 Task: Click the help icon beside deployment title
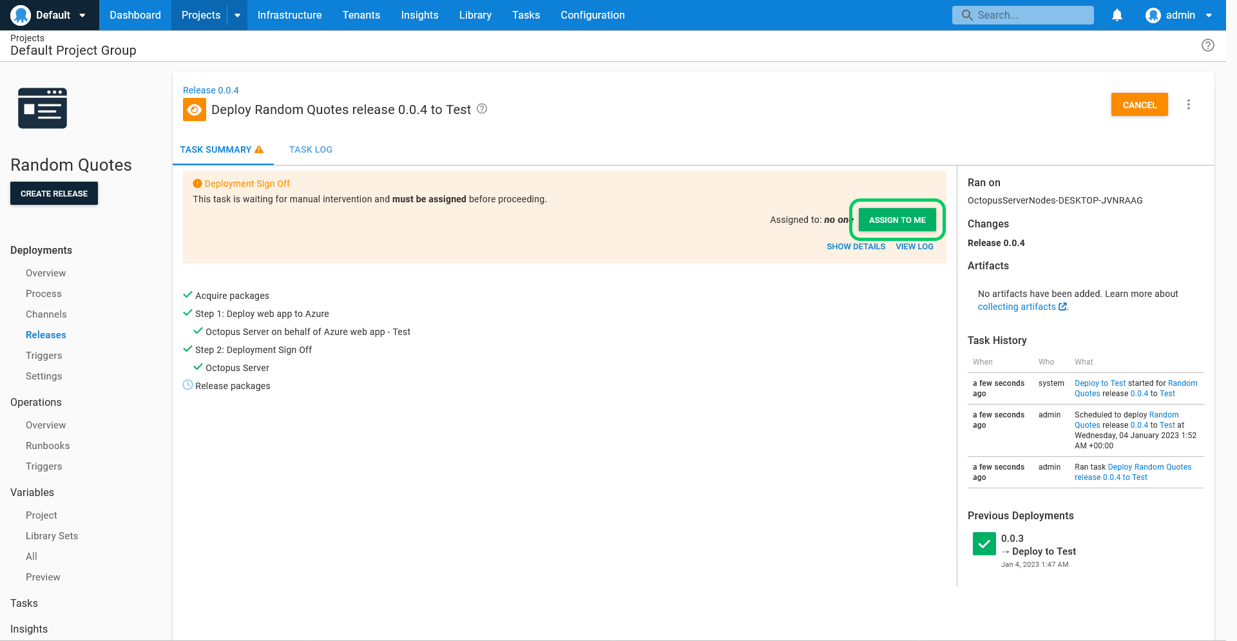pyautogui.click(x=482, y=109)
